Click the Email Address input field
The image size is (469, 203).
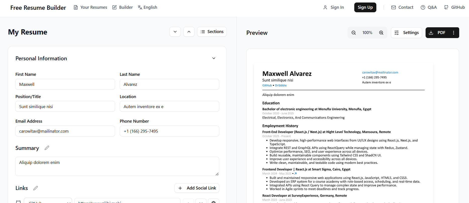click(x=65, y=131)
